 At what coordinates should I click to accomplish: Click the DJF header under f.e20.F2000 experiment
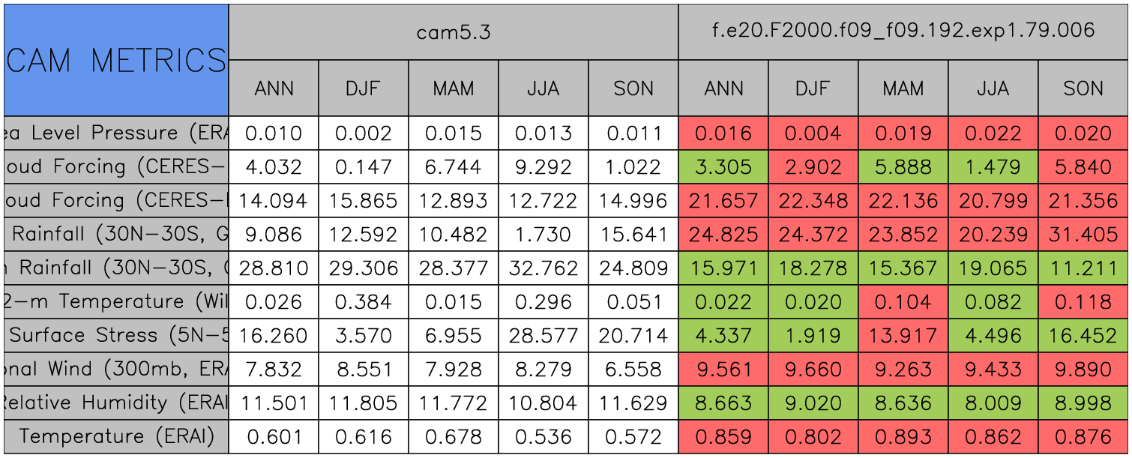point(813,88)
